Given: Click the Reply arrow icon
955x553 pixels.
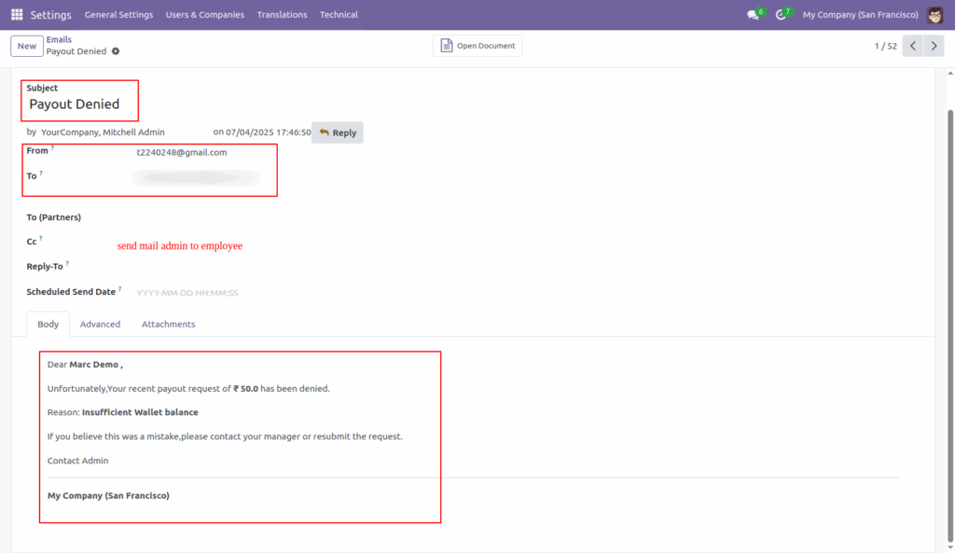Looking at the screenshot, I should point(325,131).
